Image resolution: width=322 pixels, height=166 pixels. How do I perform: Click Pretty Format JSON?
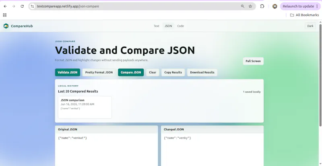(99, 72)
